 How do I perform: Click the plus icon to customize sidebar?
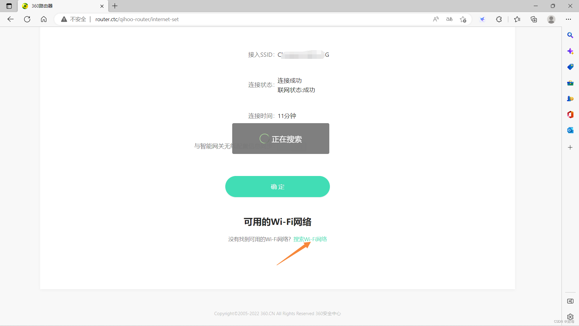point(570,147)
